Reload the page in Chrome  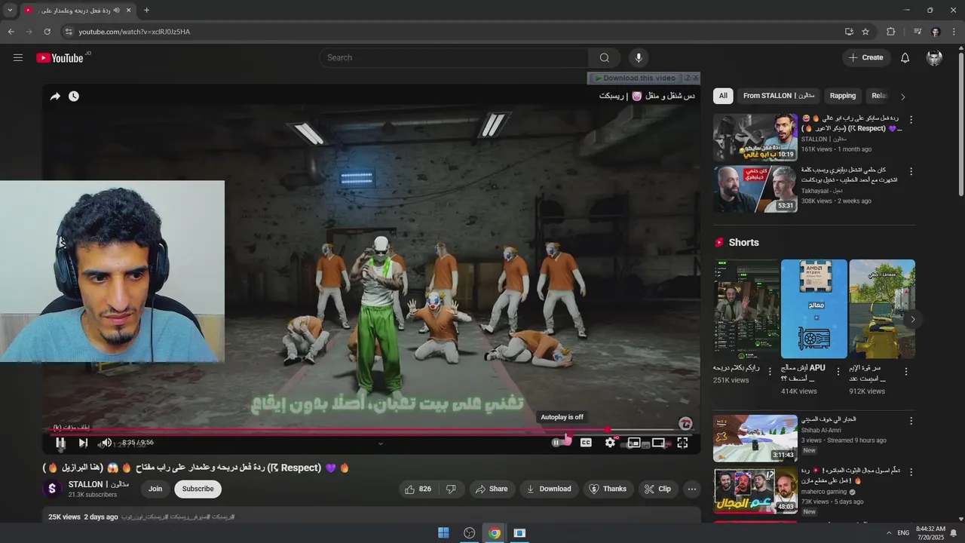pos(47,32)
